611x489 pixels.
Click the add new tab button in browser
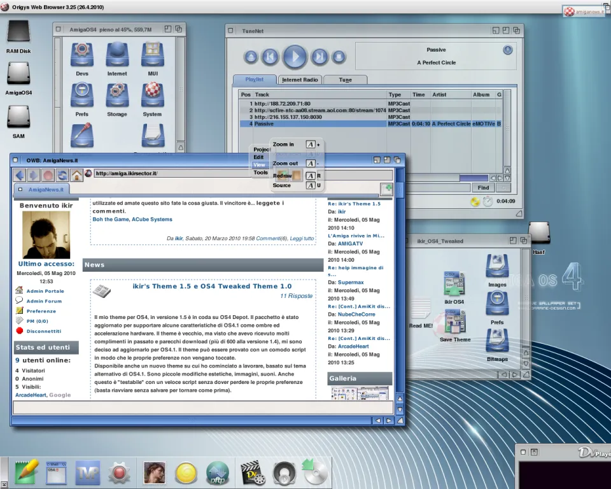[386, 188]
